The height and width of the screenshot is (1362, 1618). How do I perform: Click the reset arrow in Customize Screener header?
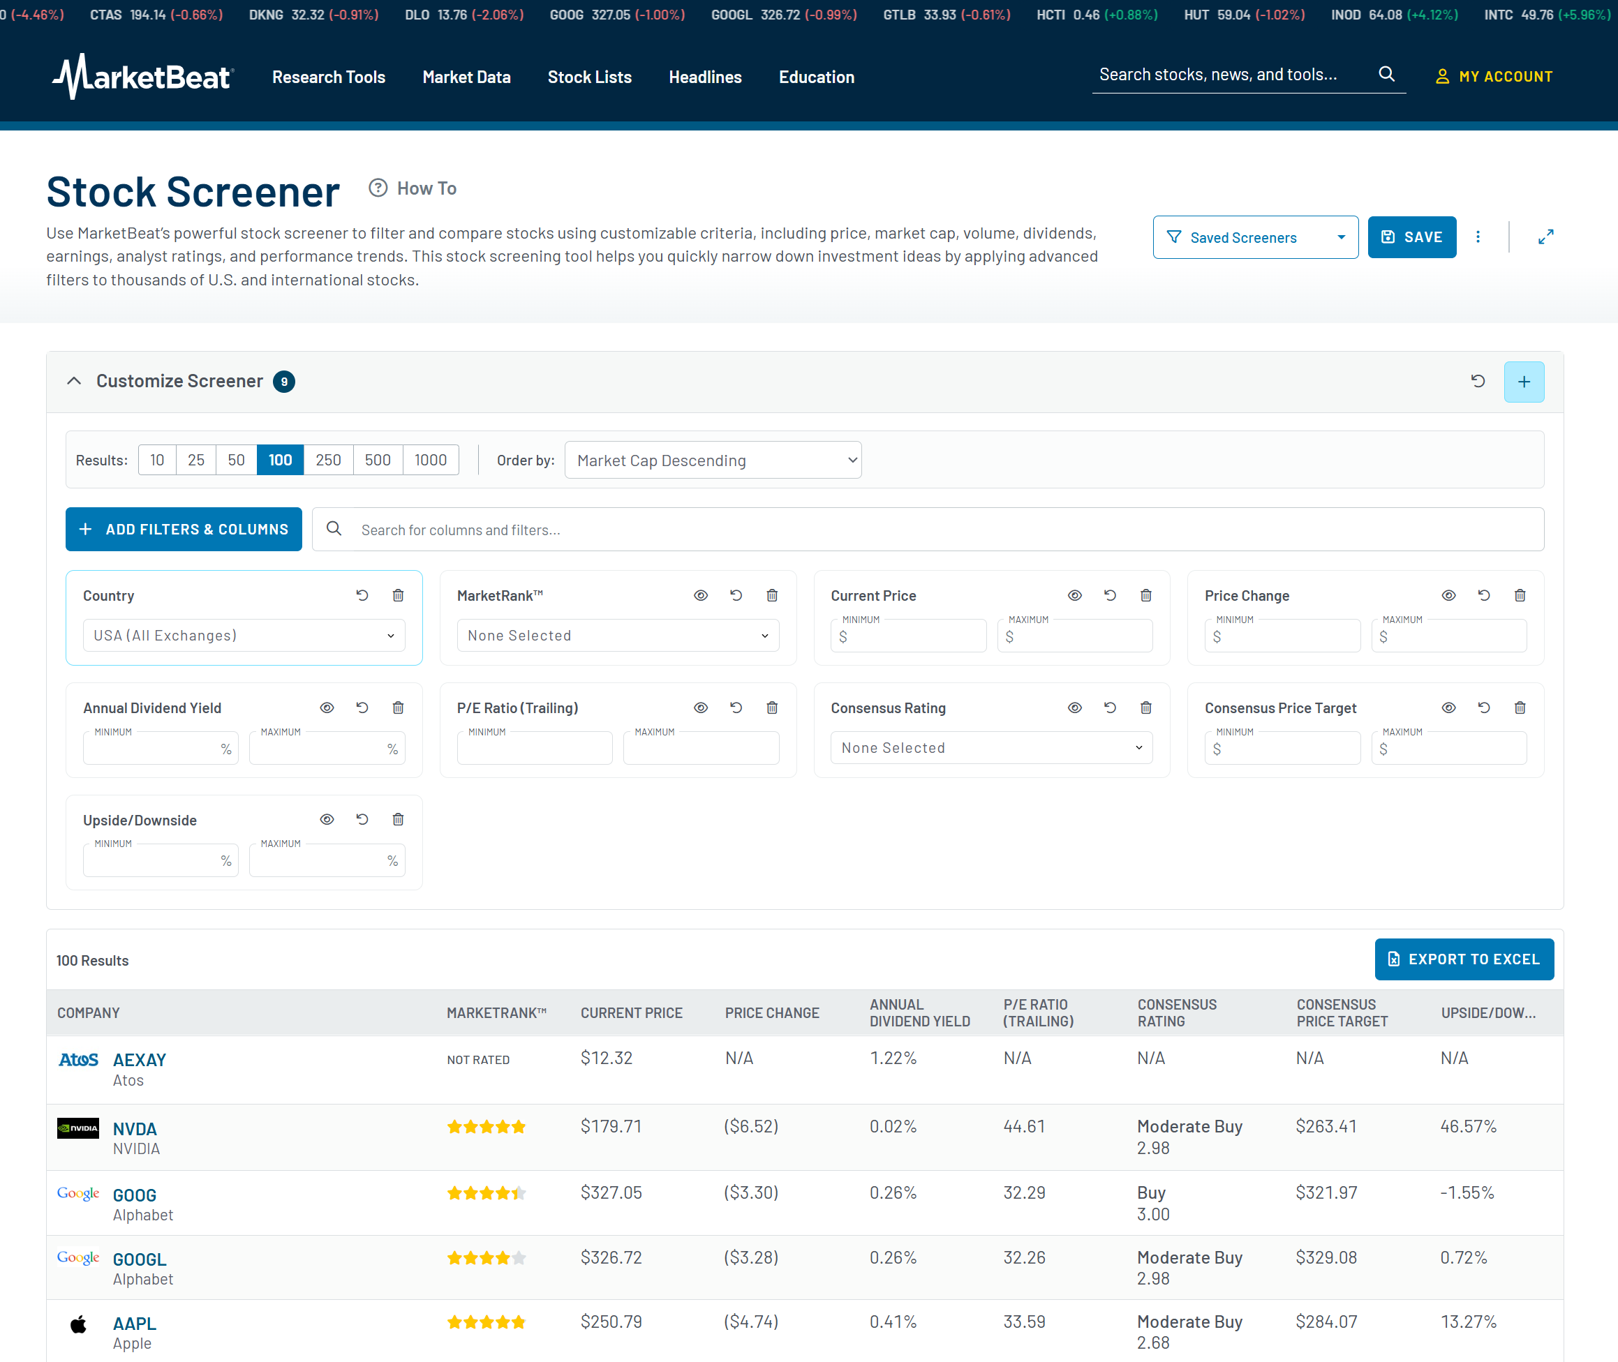(x=1479, y=381)
